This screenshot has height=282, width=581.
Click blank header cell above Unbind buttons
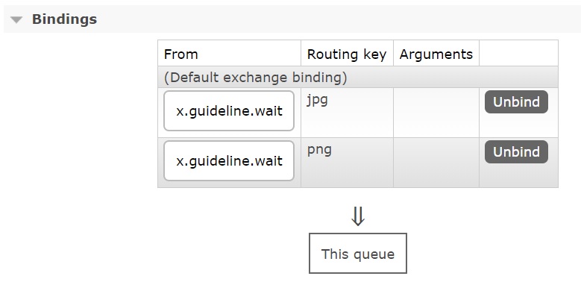(519, 54)
